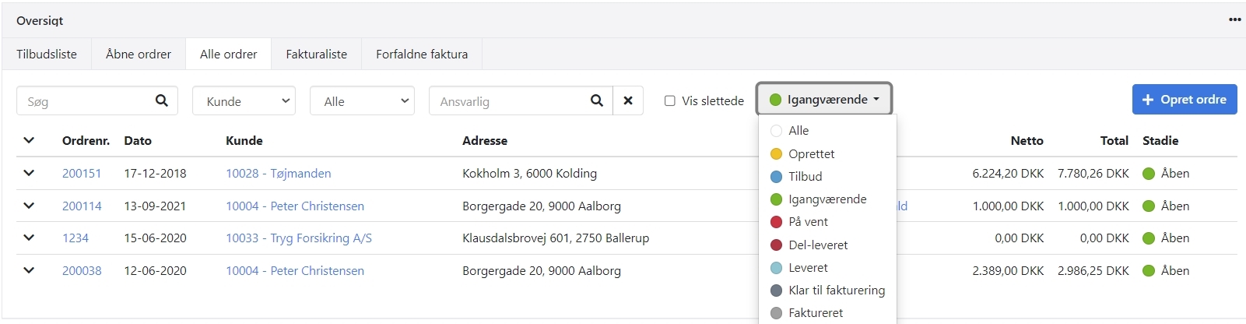This screenshot has height=324, width=1246.
Task: Click the green status dot for order 200038
Action: (x=1149, y=271)
